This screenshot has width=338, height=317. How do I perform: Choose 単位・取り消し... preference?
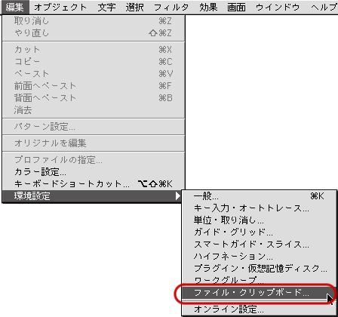pos(259,220)
